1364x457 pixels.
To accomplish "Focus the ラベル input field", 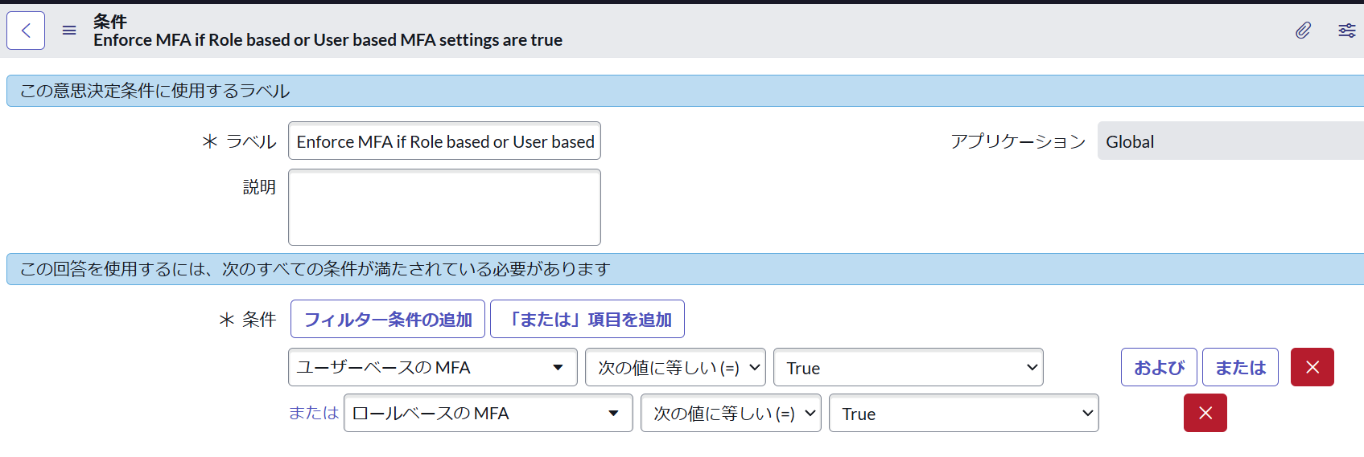I will 444,141.
